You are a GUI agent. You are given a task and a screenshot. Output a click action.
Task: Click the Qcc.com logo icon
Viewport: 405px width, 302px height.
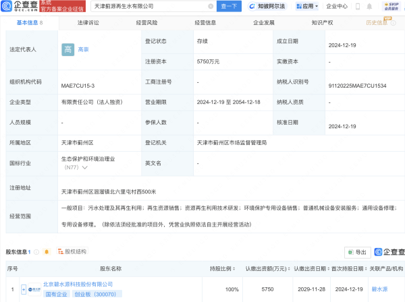(7, 6)
